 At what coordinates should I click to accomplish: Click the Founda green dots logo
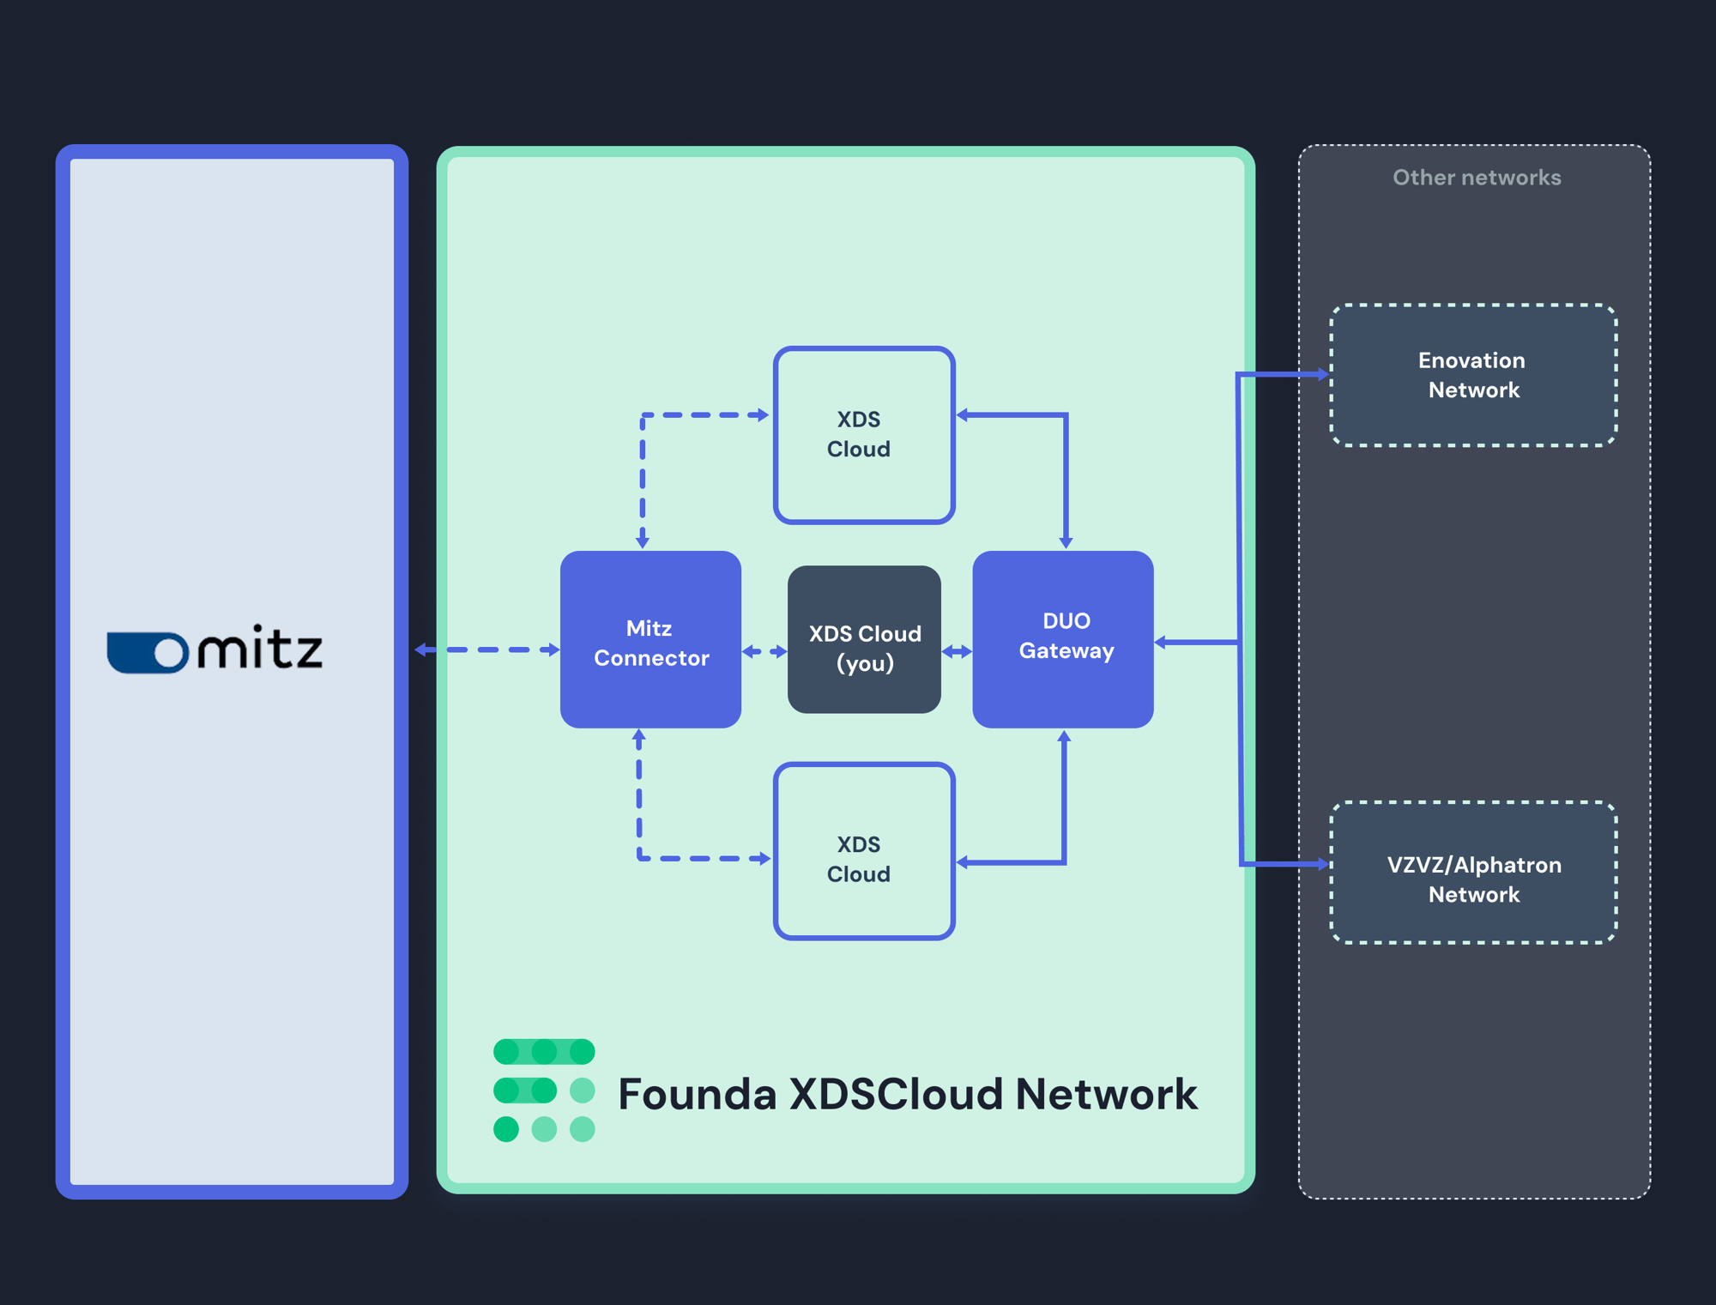click(x=544, y=1090)
